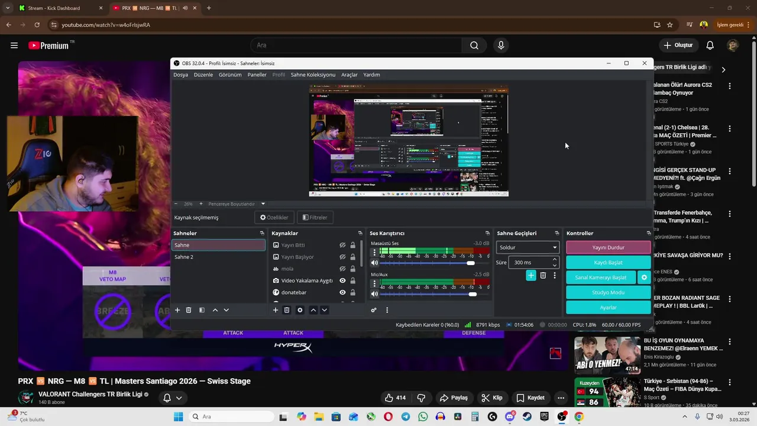Show the mola text source
The image size is (757, 426).
click(342, 269)
